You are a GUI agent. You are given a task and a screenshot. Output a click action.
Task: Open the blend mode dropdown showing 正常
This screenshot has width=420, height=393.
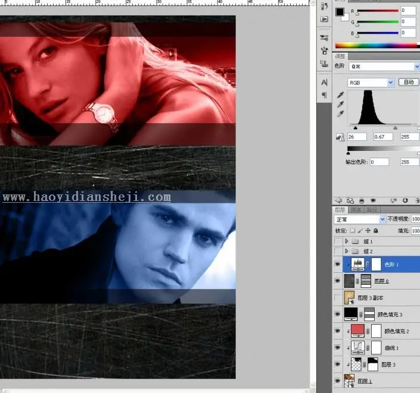360,219
